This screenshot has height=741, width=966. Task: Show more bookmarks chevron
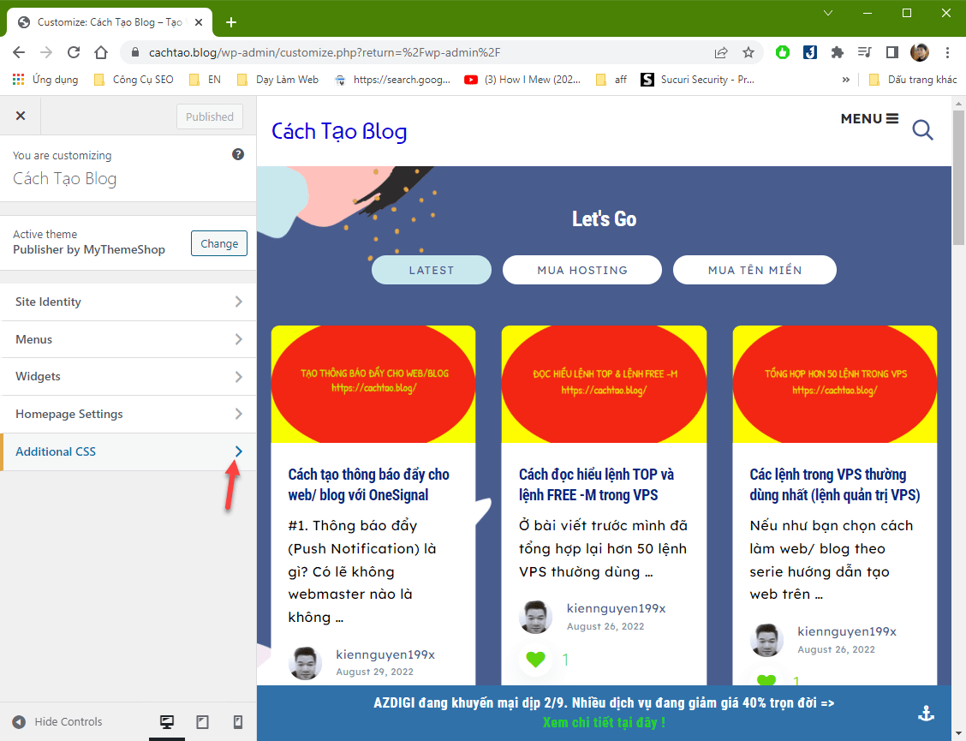pyautogui.click(x=846, y=80)
